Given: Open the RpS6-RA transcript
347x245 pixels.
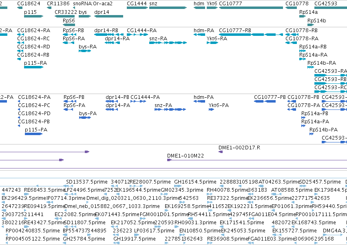Looking at the screenshot, I should click(69, 43).
